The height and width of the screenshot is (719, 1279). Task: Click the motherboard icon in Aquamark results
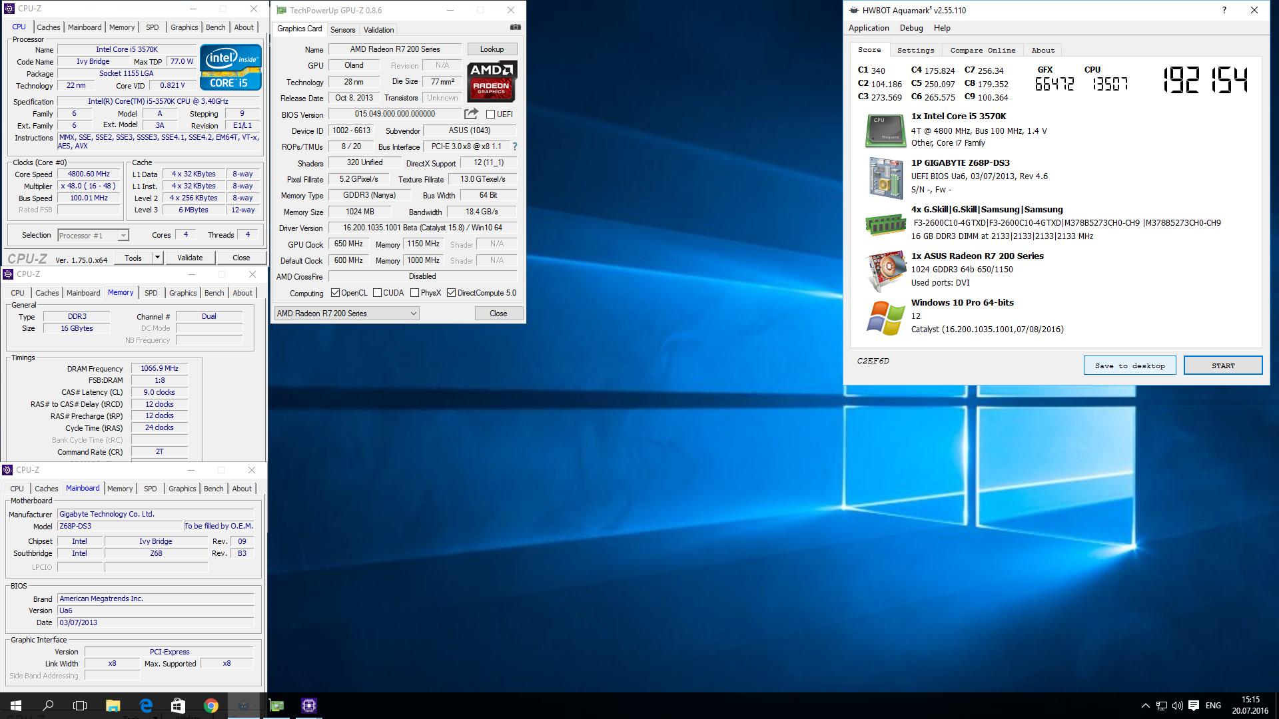coord(885,177)
